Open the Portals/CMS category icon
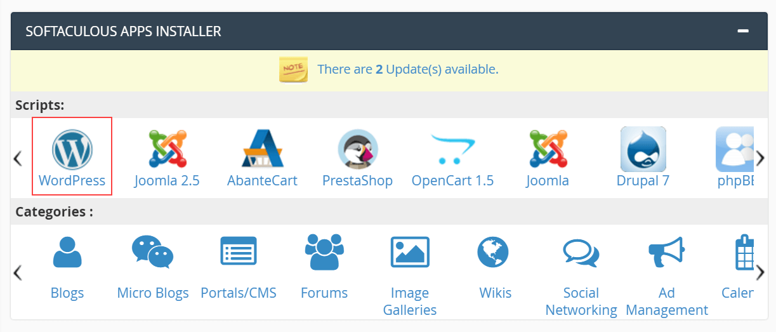 point(239,251)
